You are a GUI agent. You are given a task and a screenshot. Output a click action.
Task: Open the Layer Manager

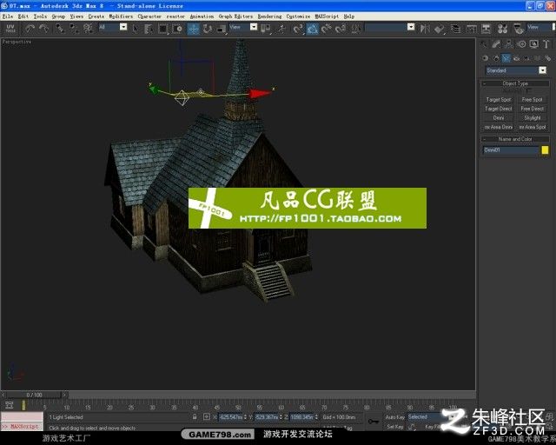pyautogui.click(x=455, y=29)
